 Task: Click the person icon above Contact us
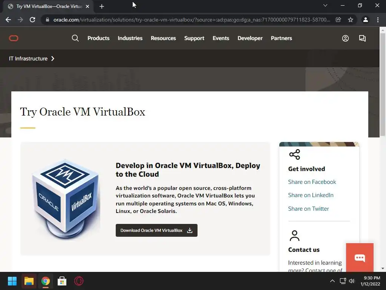[x=294, y=236]
